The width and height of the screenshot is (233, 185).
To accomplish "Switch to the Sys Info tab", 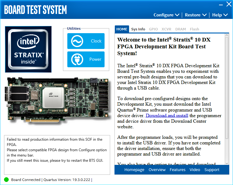I will pos(138,29).
